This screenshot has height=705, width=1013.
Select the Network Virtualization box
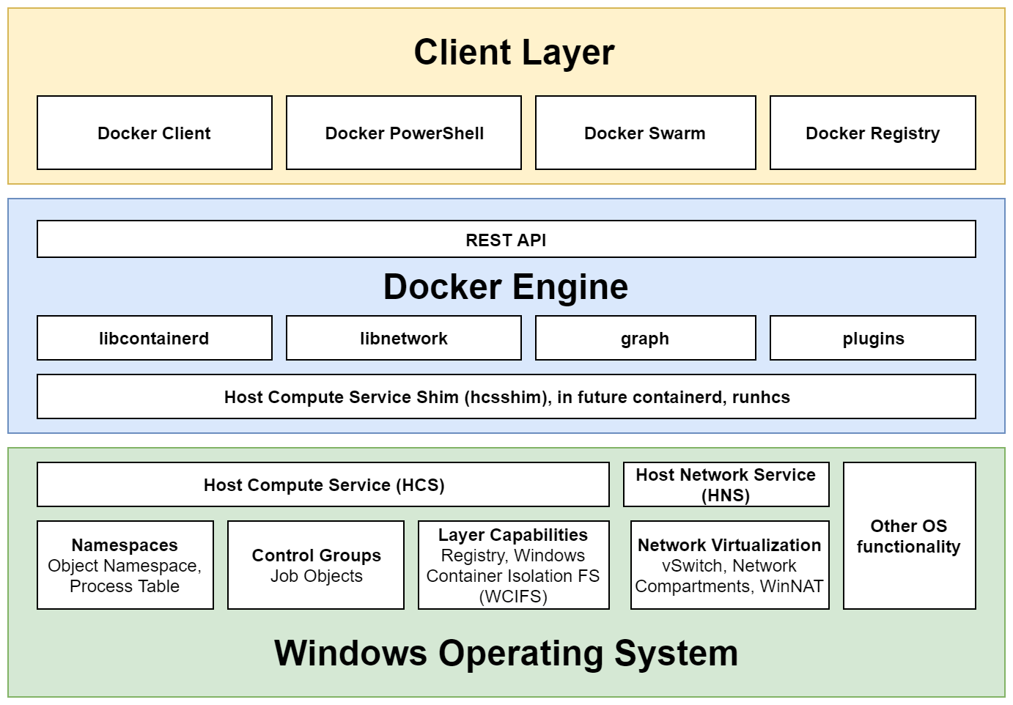(x=730, y=565)
